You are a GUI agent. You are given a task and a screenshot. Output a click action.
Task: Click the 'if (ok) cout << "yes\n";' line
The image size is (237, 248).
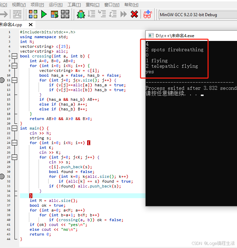coord(59,225)
